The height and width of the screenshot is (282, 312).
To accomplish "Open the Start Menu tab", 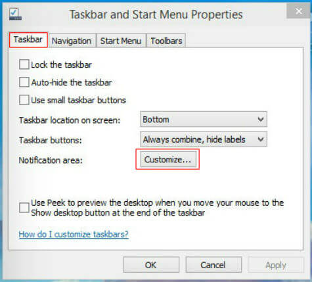I will (x=121, y=41).
